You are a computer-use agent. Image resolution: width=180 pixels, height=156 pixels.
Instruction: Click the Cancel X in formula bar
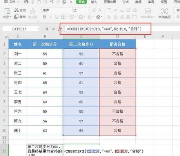pos(47,29)
